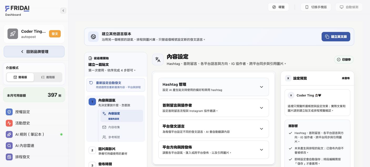Click the sparkle icon beside AI 規則

click(9, 134)
